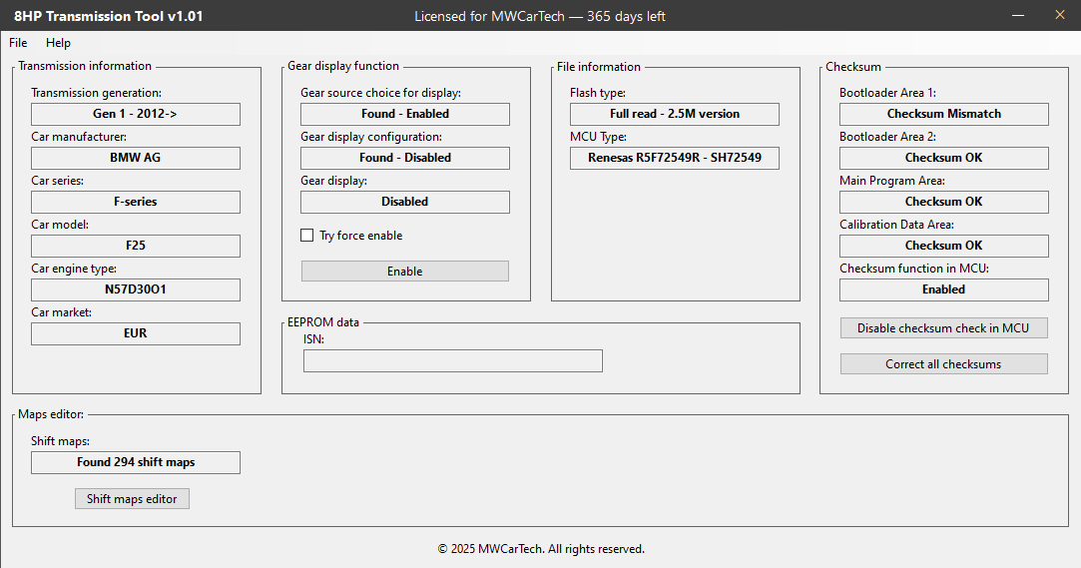This screenshot has width=1081, height=568.
Task: Click the EUR car market value
Action: (136, 333)
